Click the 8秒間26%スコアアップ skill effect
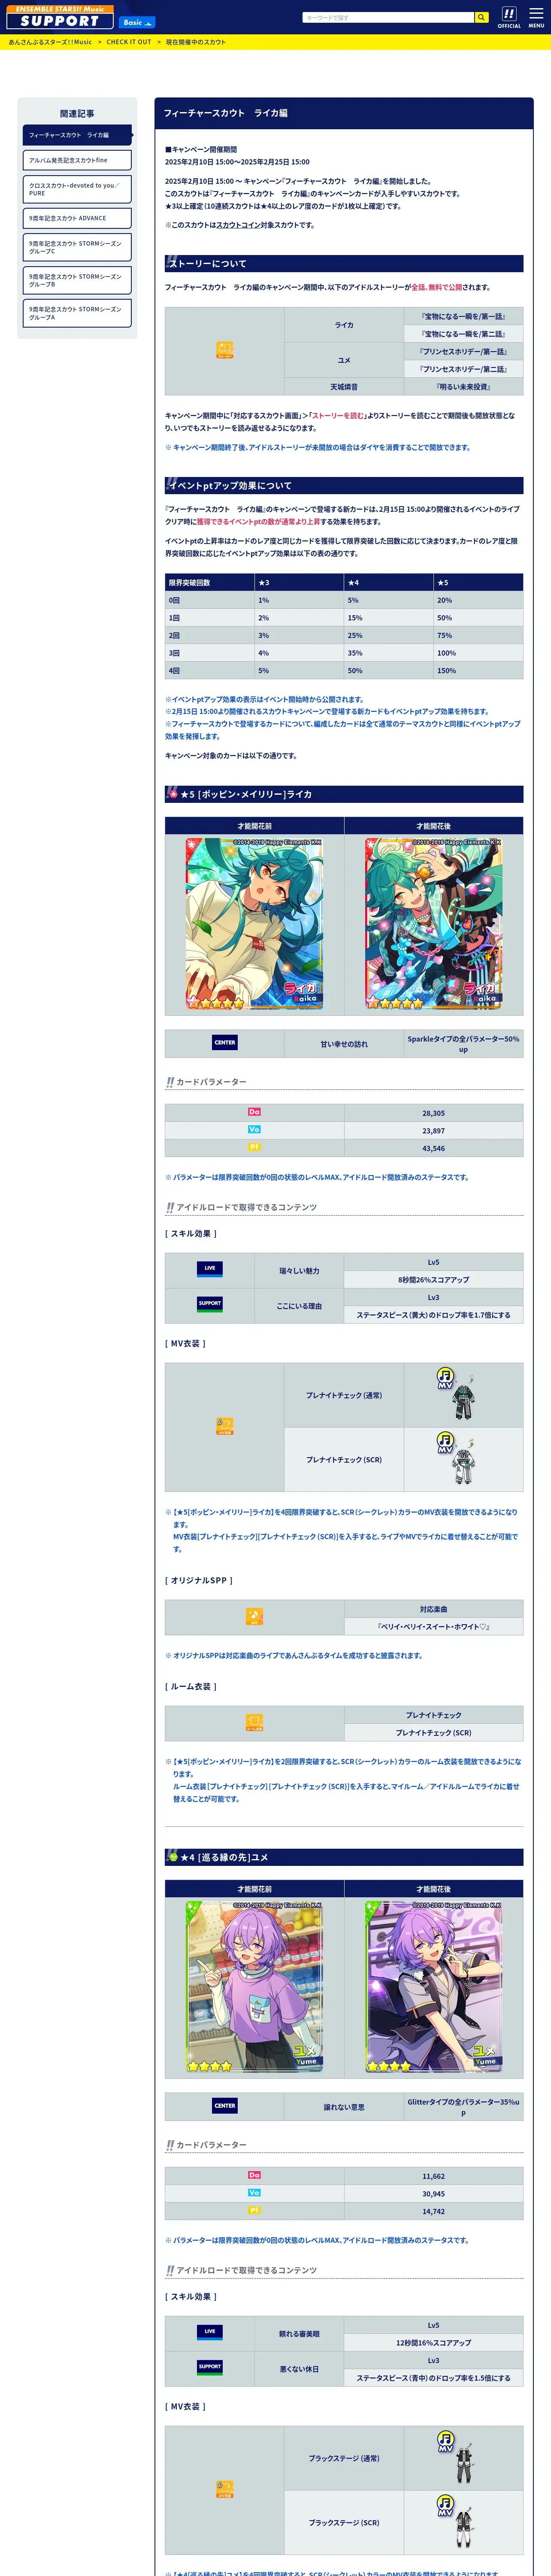551x2576 pixels. click(433, 1279)
